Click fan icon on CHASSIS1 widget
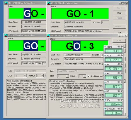This screenshot has height=120, width=131. pyautogui.click(x=105, y=109)
